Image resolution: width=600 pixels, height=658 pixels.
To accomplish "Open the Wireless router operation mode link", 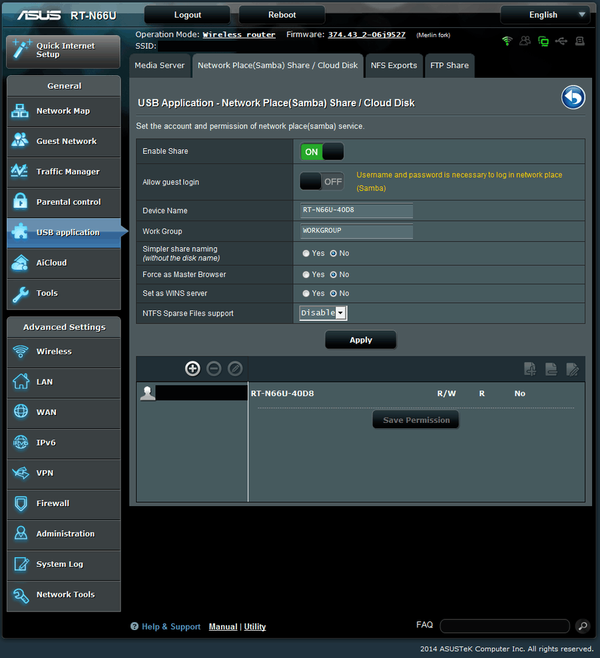I will tap(239, 35).
